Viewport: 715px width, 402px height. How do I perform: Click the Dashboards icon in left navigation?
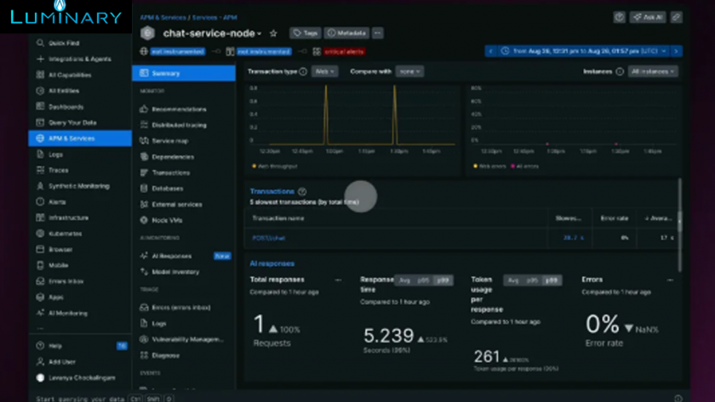(40, 107)
